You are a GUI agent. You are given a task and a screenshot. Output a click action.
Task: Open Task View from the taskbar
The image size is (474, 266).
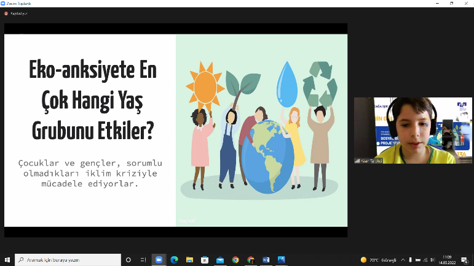pyautogui.click(x=143, y=260)
